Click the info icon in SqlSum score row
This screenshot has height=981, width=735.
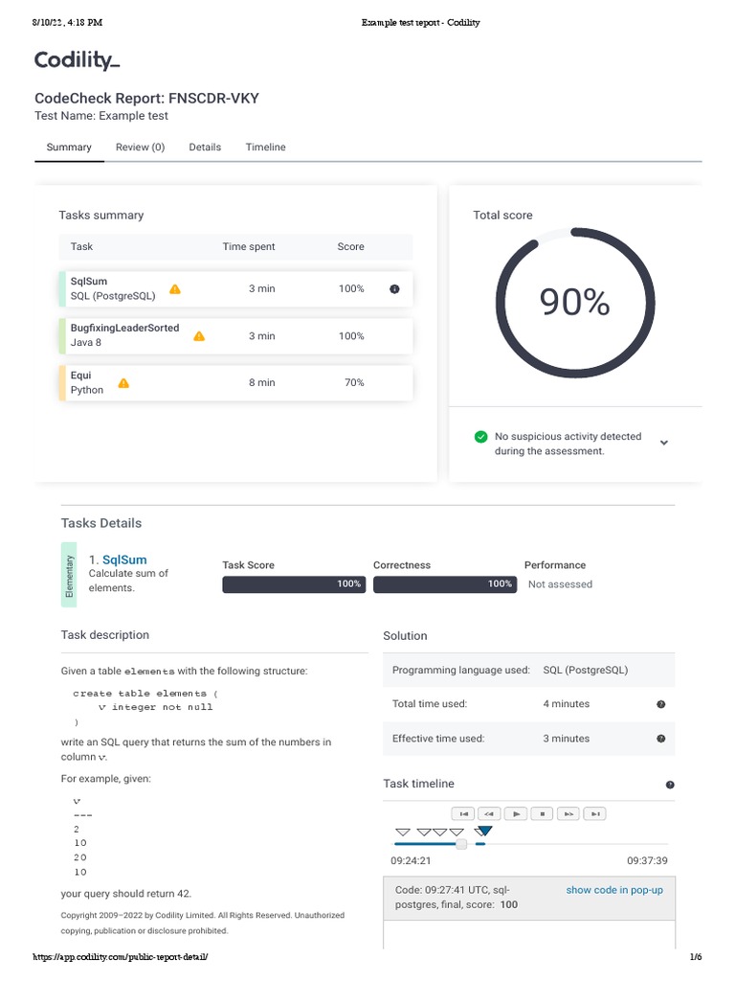394,289
